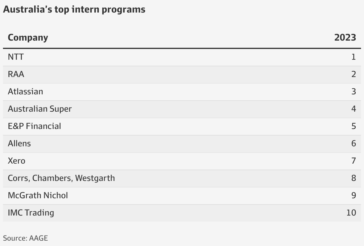Click the 2023 column header
Screen dimensions: 364x246
point(345,37)
